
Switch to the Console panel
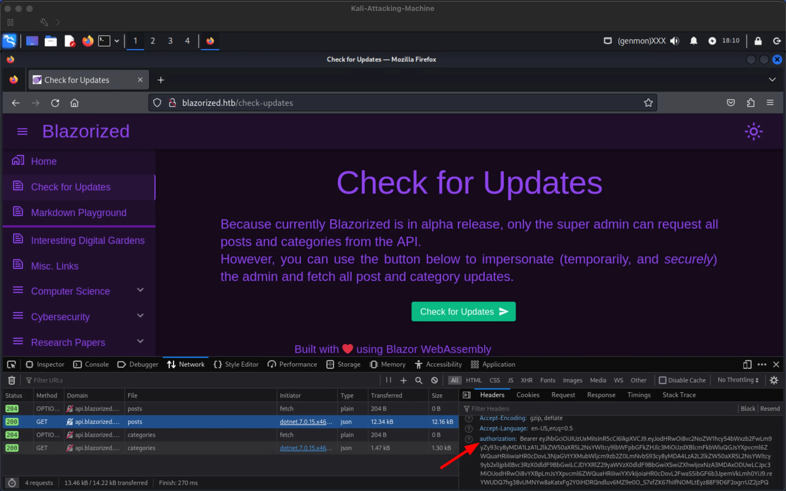pyautogui.click(x=91, y=365)
